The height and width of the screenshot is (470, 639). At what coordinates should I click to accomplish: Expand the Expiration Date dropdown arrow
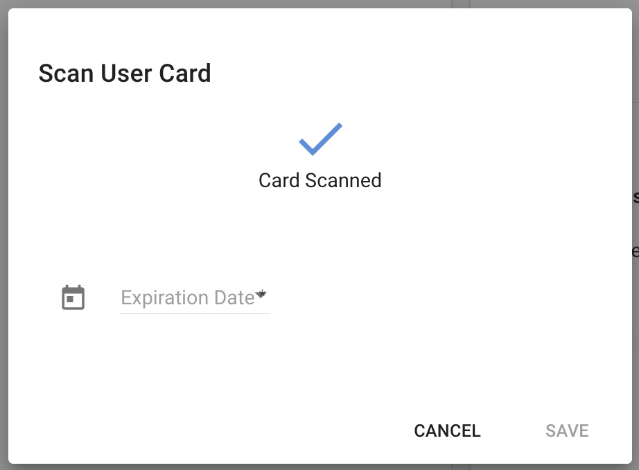pos(261,293)
